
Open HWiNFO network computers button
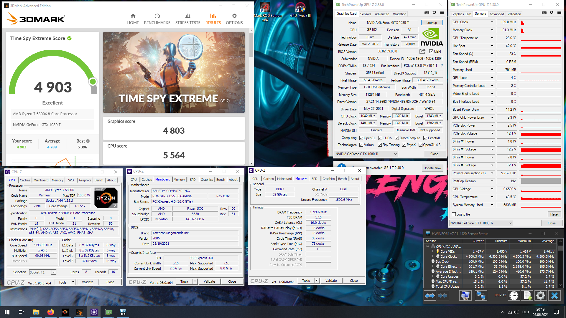click(481, 296)
